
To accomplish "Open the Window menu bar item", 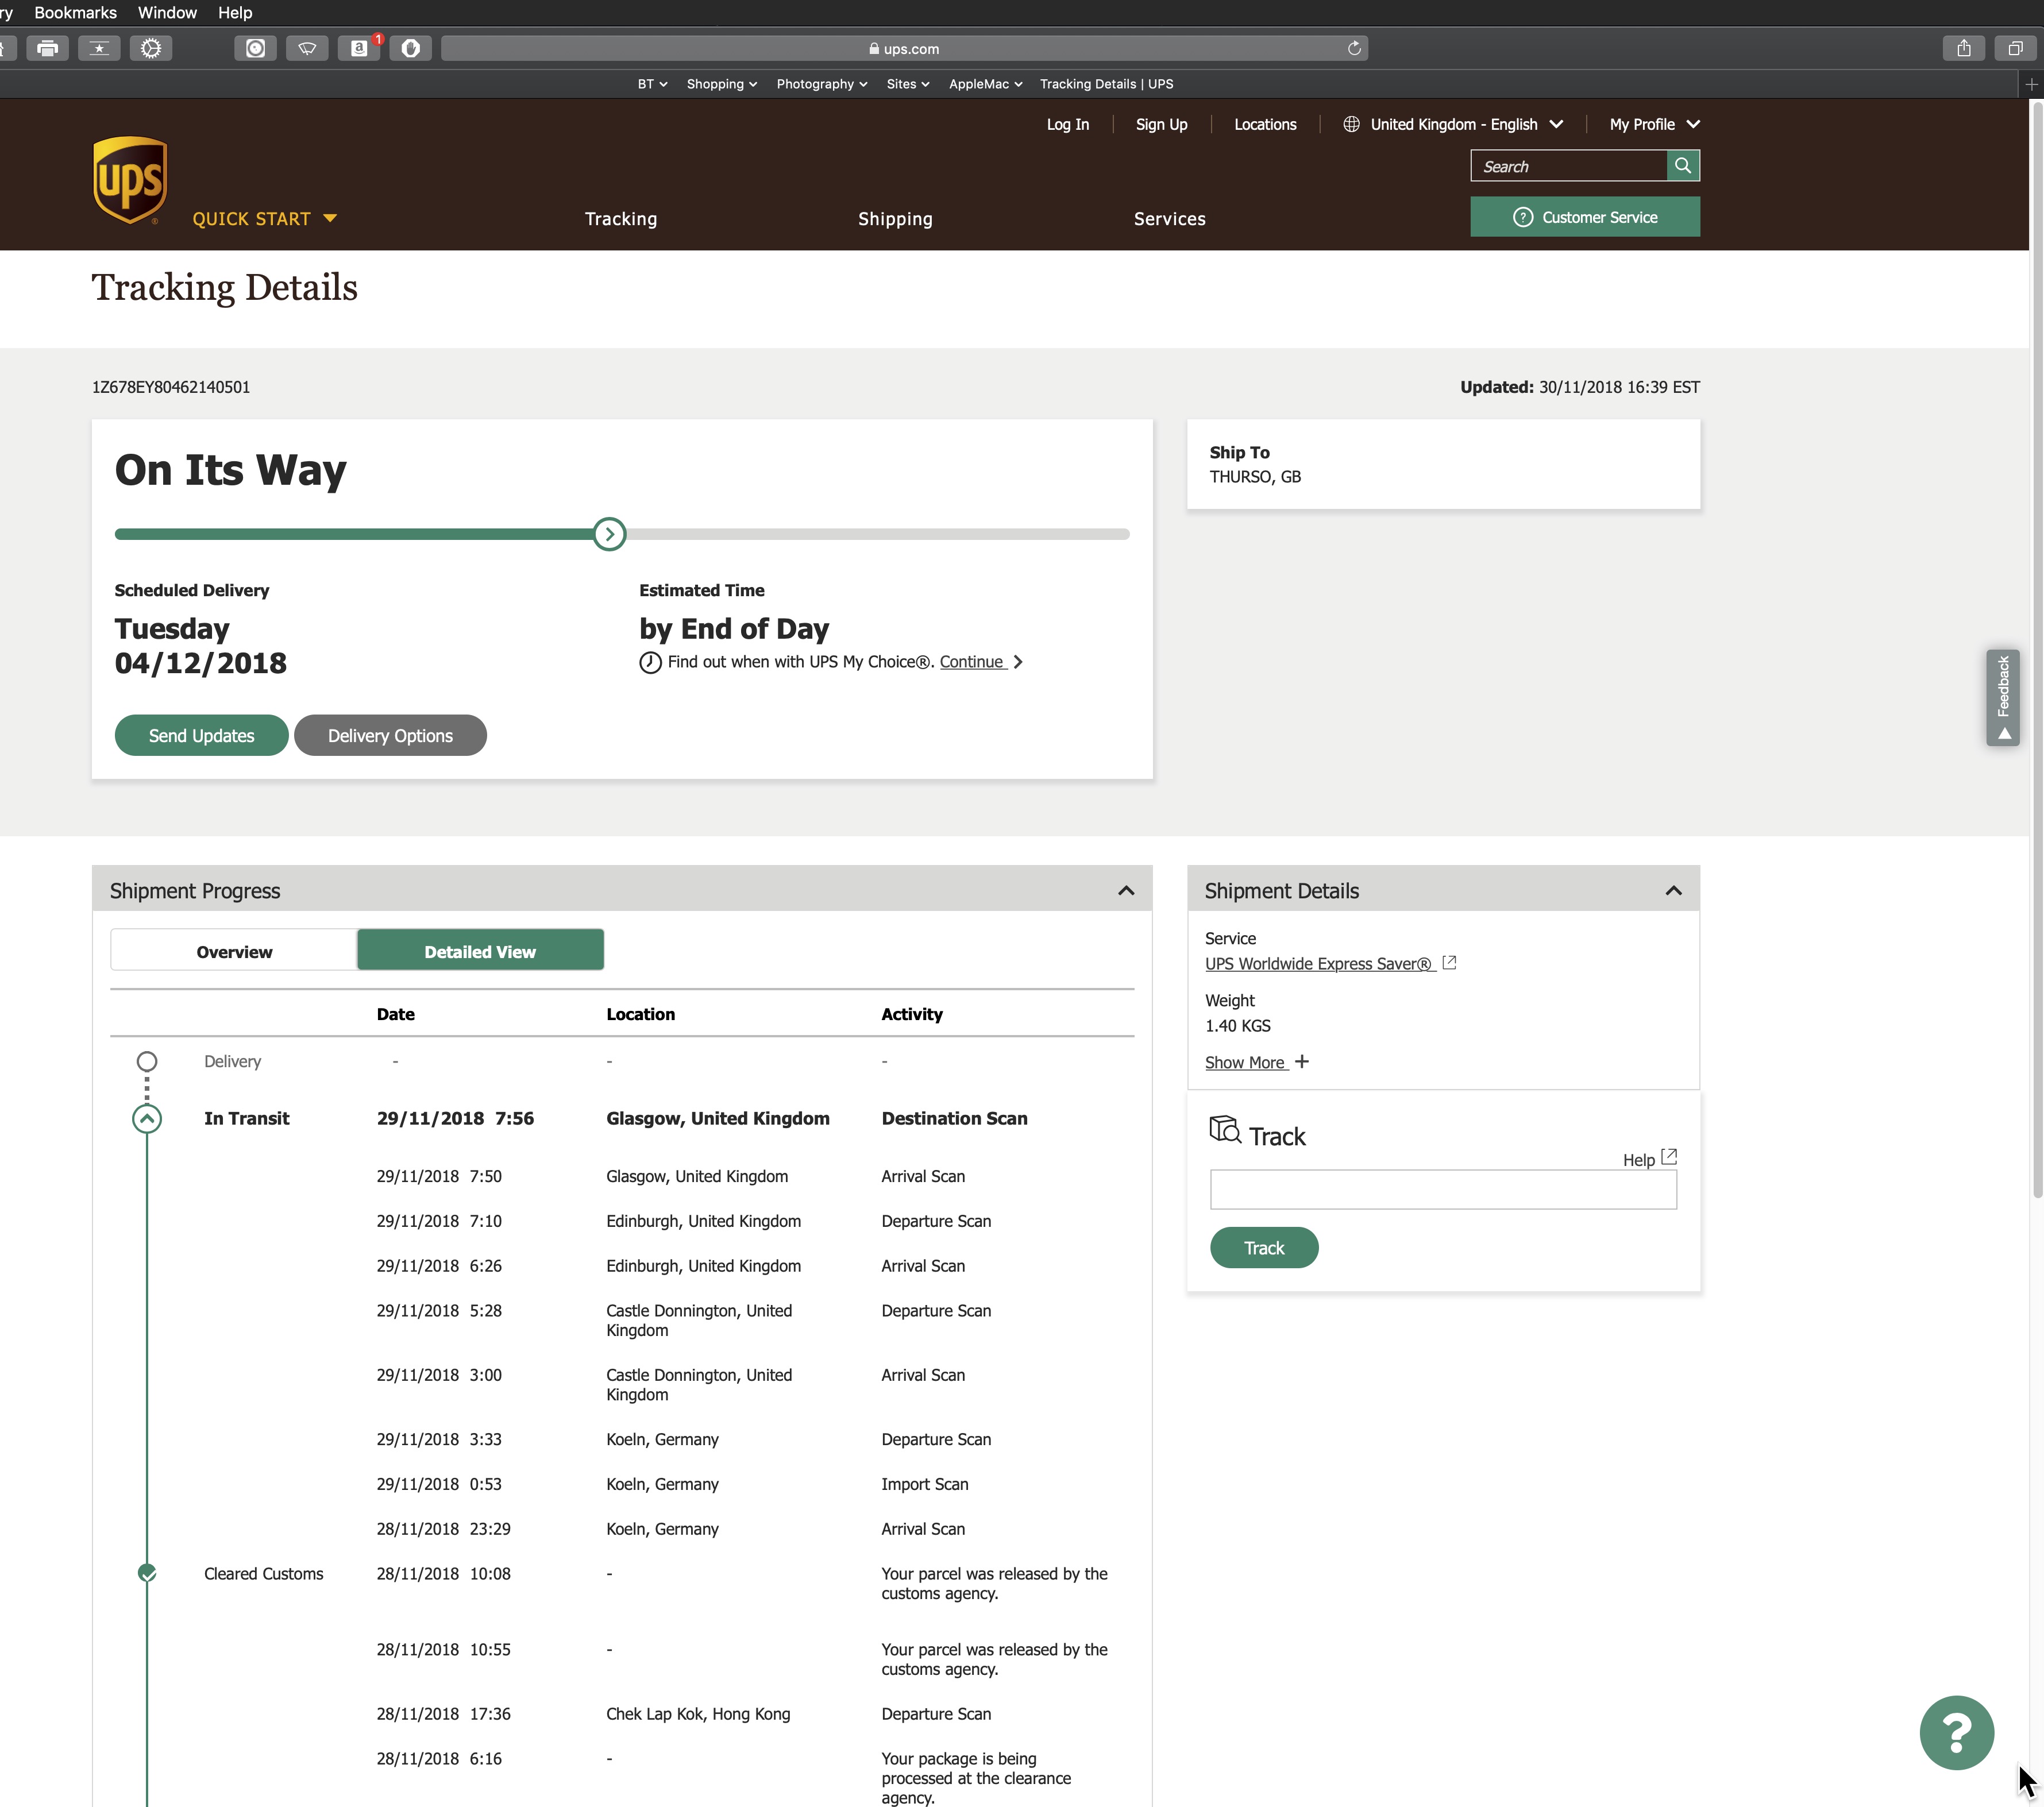I will tap(167, 13).
